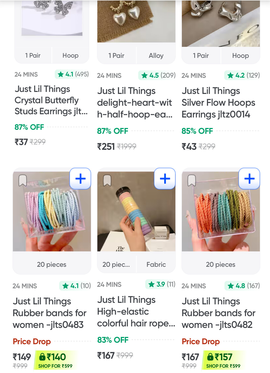Open pastel rubber bands product image
The width and height of the screenshot is (270, 373).
(x=52, y=212)
